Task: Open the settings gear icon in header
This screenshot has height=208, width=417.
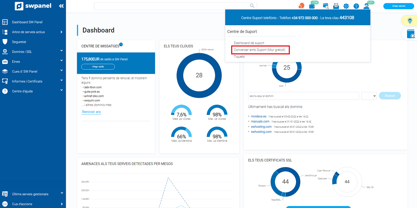Action: pos(346,6)
